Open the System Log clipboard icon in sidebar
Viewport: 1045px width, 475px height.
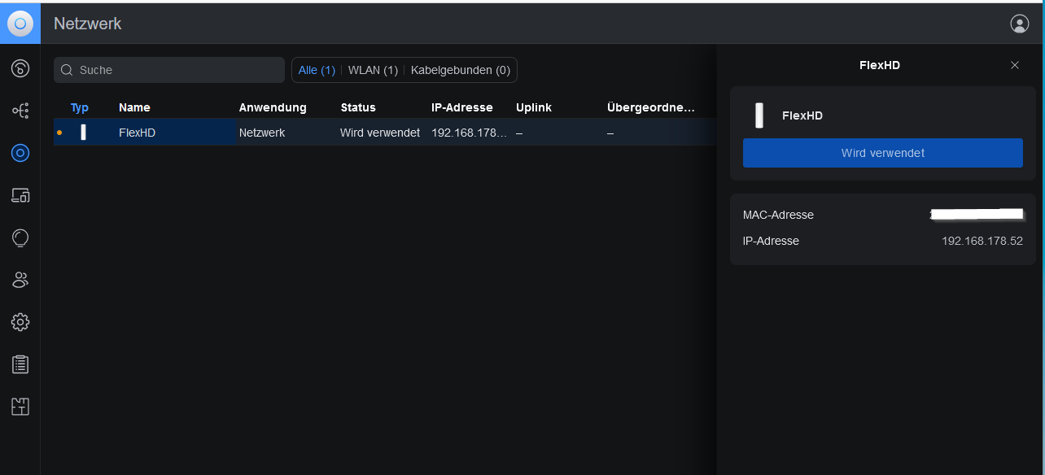20,364
